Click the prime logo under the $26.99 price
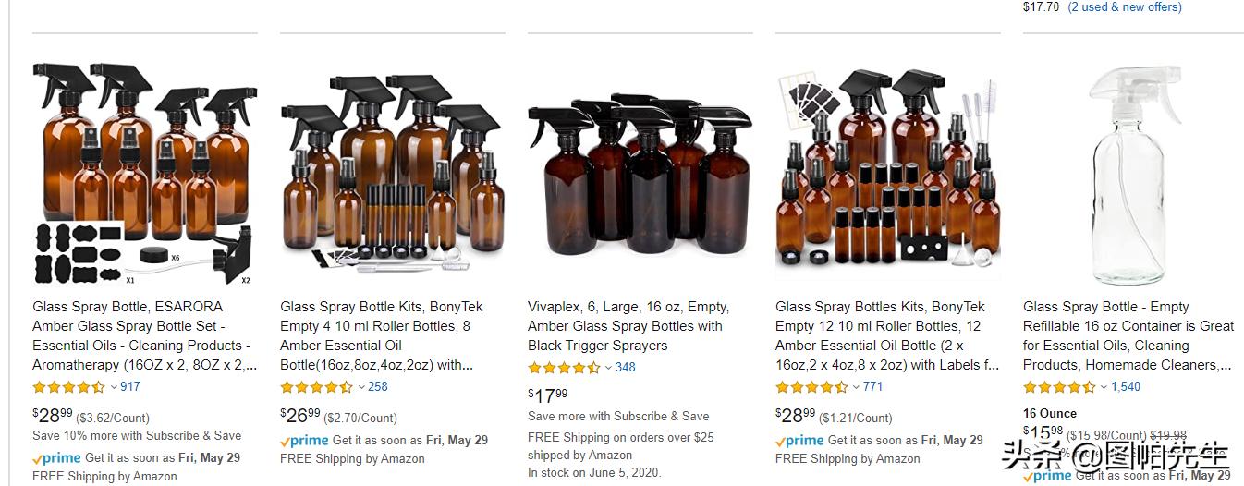Image resolution: width=1244 pixels, height=486 pixels. point(304,441)
